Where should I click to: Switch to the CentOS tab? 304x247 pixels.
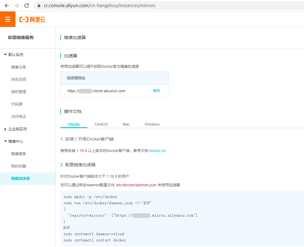coord(101,124)
